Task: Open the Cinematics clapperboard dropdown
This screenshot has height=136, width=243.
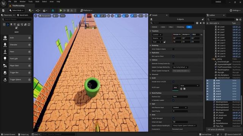Action: pyautogui.click(x=45, y=10)
